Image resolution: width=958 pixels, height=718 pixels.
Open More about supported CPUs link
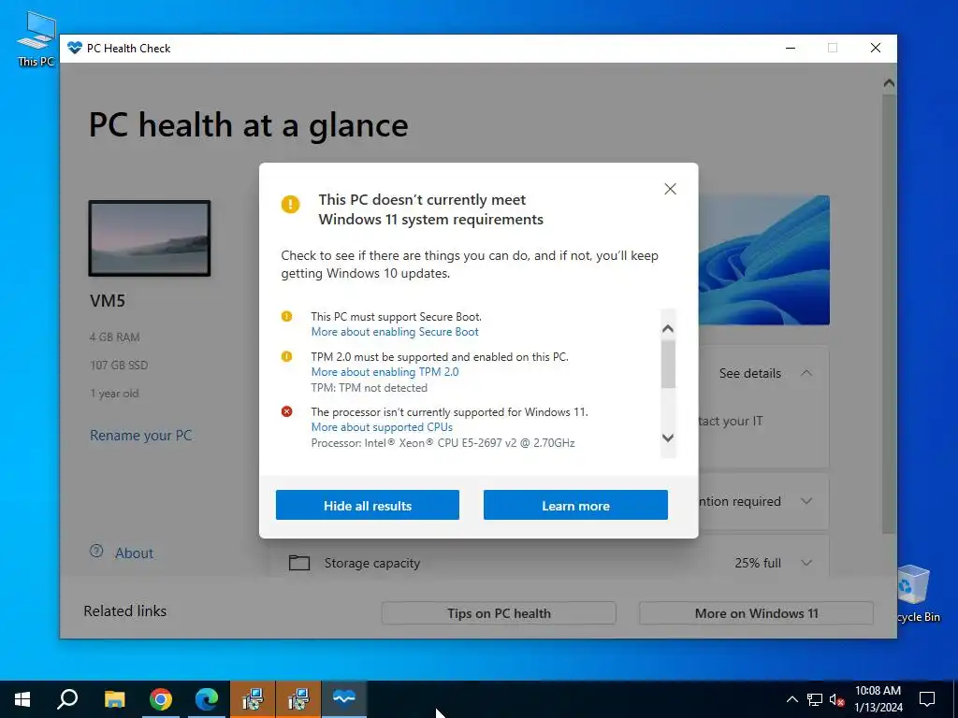tap(382, 427)
